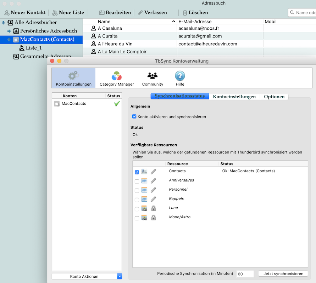The width and height of the screenshot is (316, 283).
Task: Uncheck the Contacts resource checkbox
Action: [x=137, y=172]
